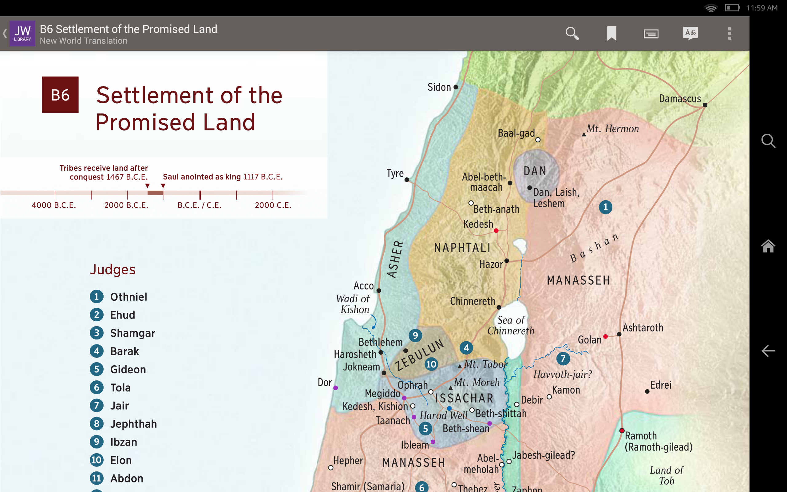
Task: Tap numbered marker 1 in Bashan region
Action: tap(605, 206)
